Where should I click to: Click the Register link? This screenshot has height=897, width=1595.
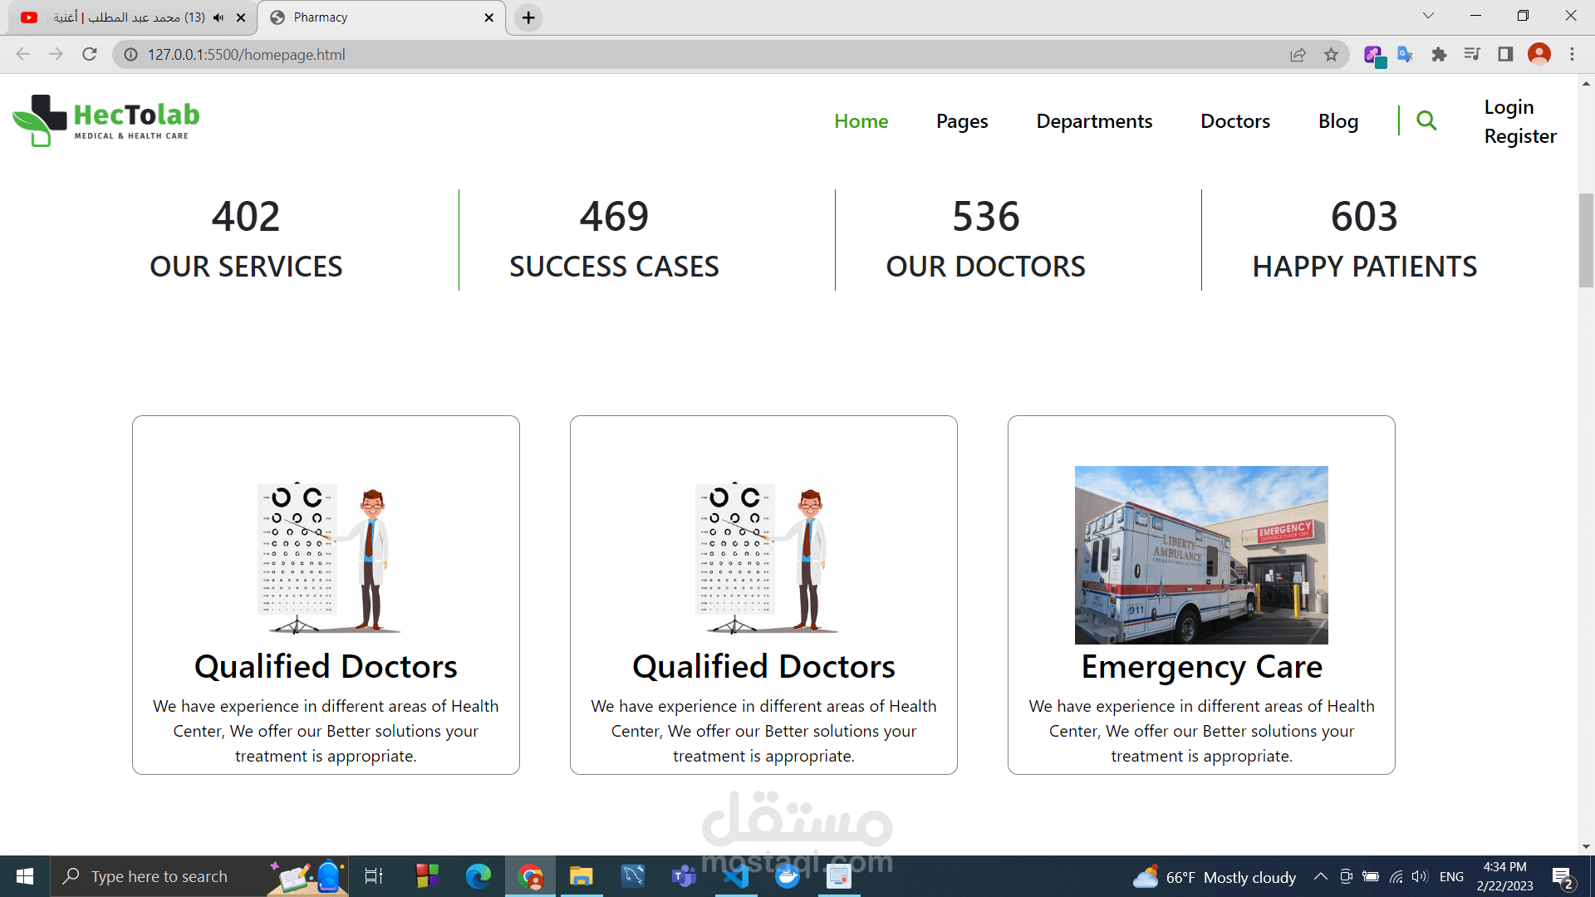point(1520,136)
